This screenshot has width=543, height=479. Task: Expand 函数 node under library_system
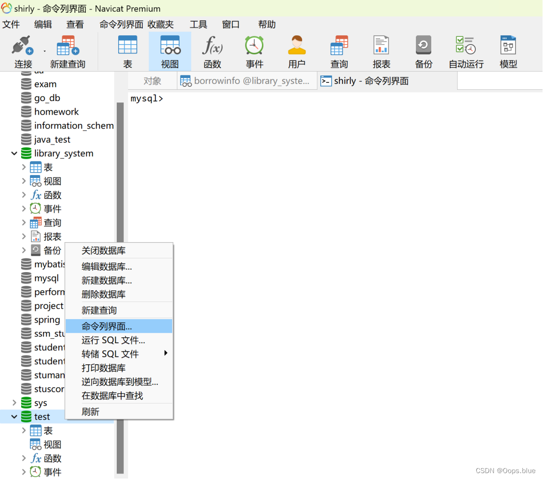click(24, 195)
